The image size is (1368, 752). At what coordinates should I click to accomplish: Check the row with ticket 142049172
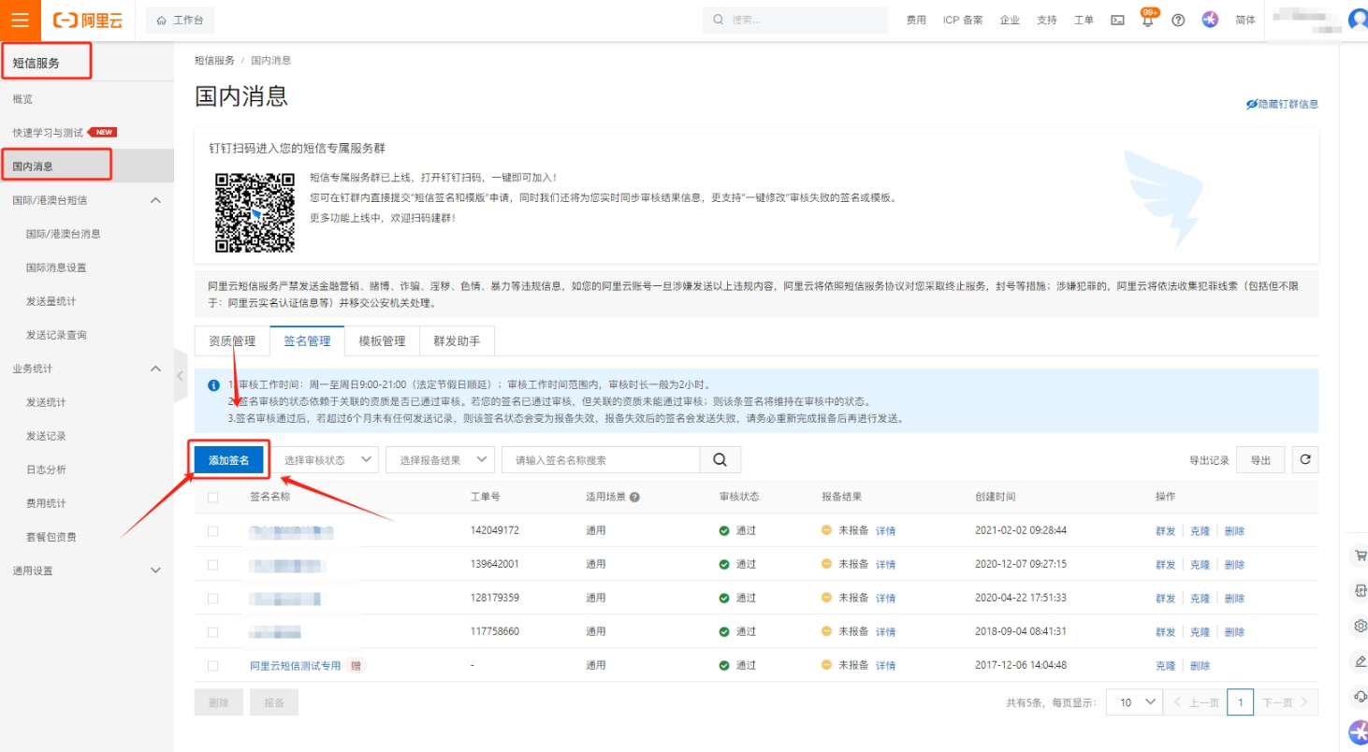pos(213,530)
